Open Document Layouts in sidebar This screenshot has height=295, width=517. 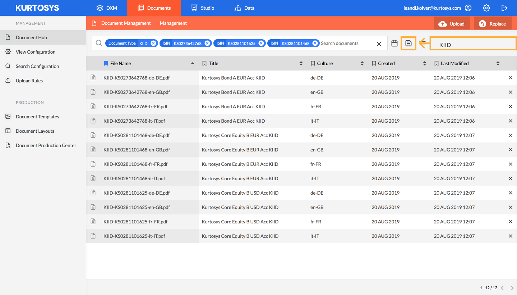[43, 131]
